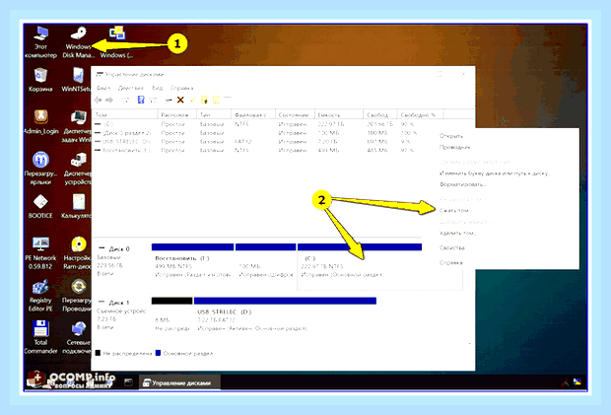Choose Форматировать... in the context menu
Screen dimensions: 611x415
coord(462,184)
